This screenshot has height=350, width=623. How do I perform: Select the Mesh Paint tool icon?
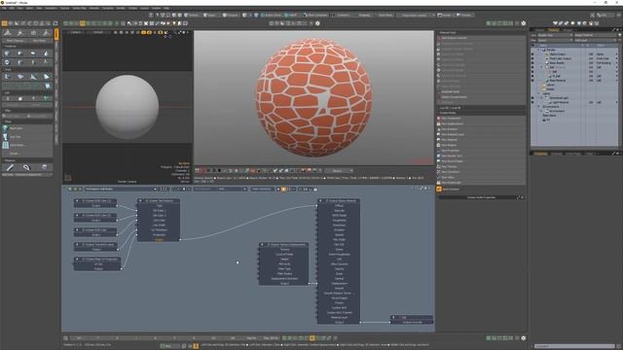click(6, 128)
